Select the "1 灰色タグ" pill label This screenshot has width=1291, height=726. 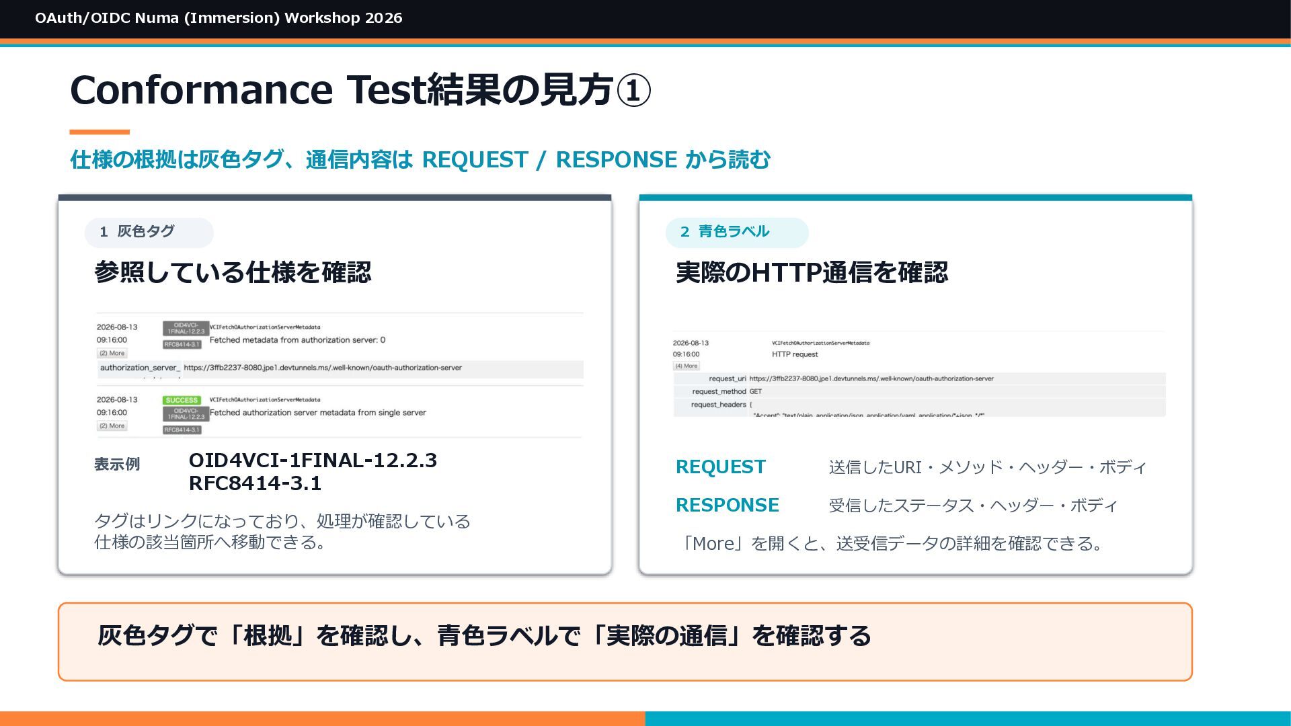pyautogui.click(x=149, y=232)
